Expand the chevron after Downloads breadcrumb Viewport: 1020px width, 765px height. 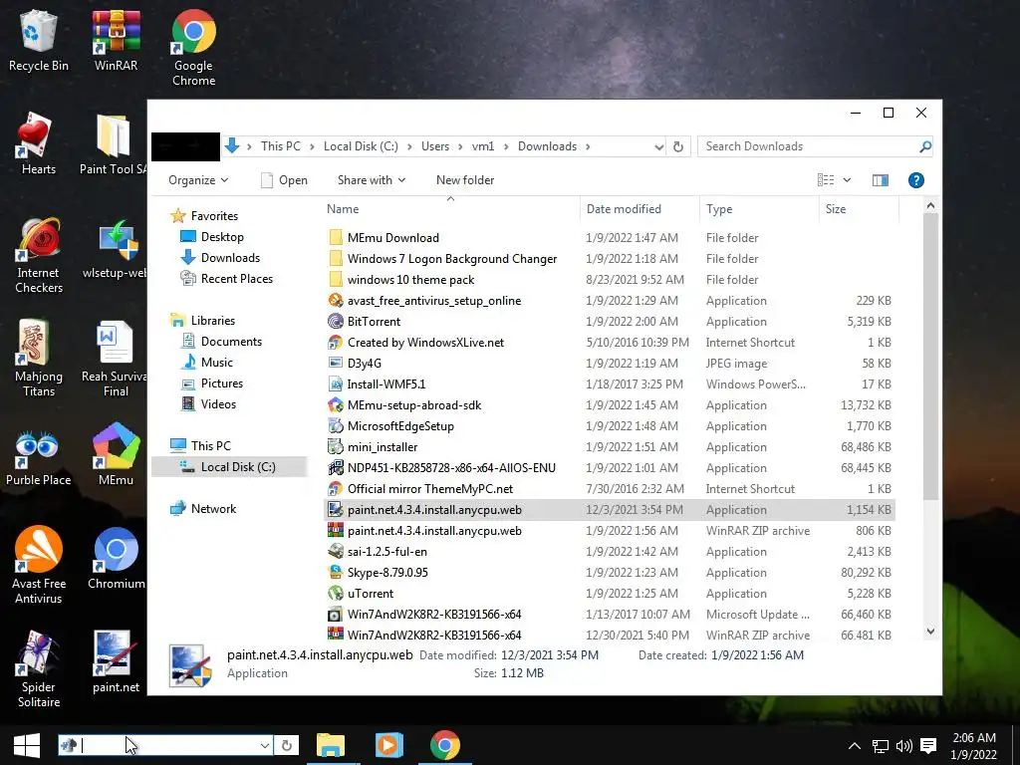[588, 146]
